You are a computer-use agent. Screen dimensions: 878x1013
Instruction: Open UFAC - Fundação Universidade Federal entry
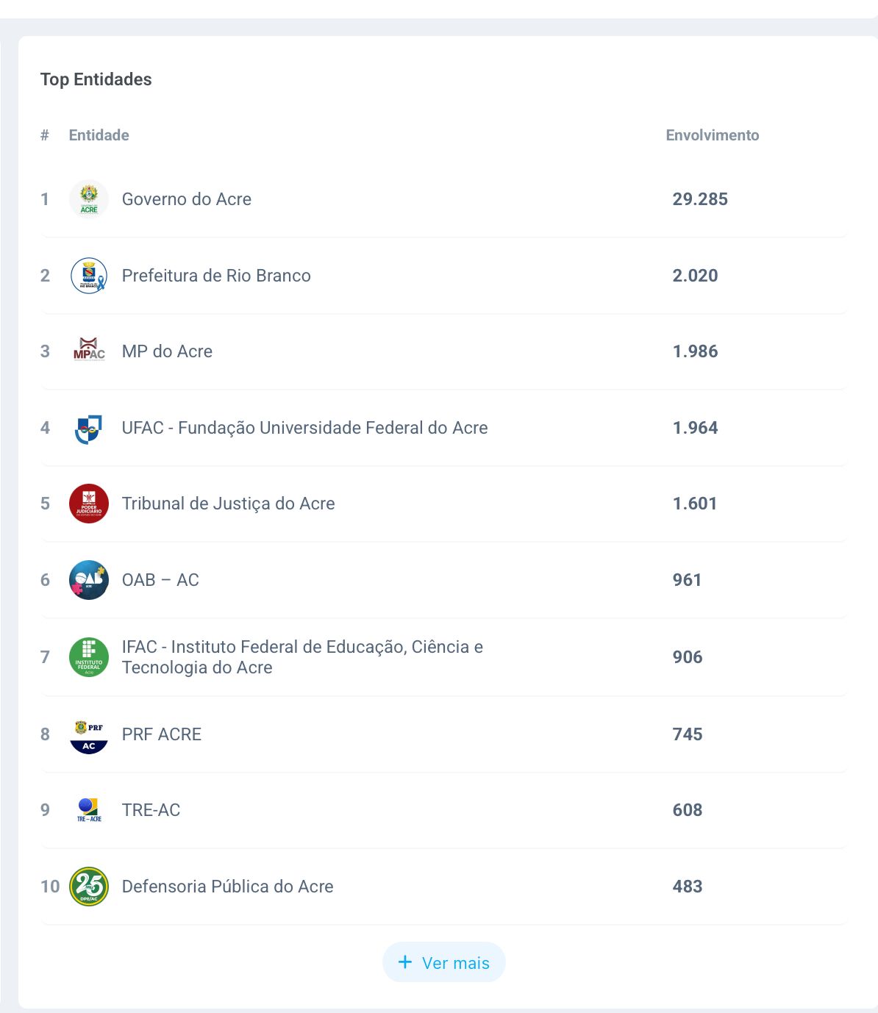[304, 428]
